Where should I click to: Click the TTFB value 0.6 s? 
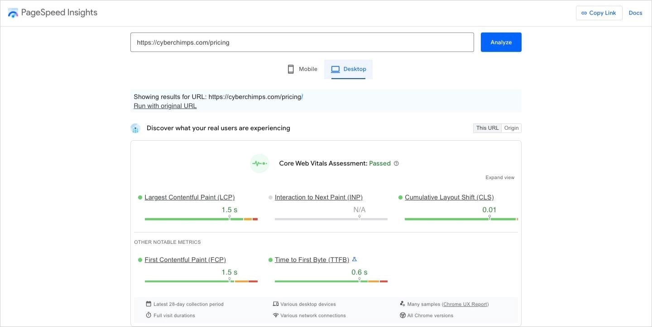(x=360, y=272)
